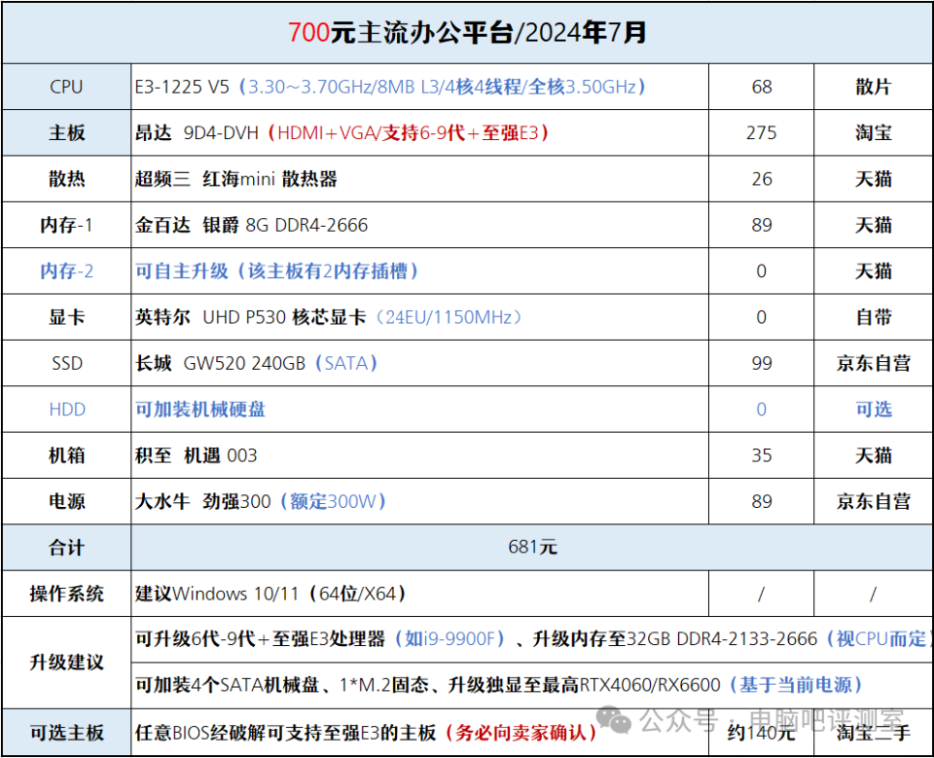The height and width of the screenshot is (758, 934).
Task: Select the SSD price "99"
Action: (761, 364)
